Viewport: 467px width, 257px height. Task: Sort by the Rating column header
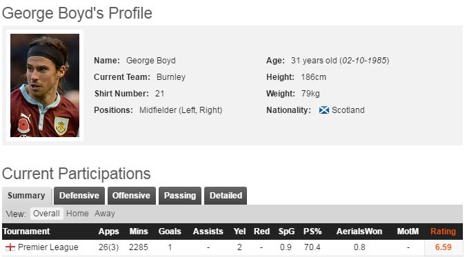(x=443, y=232)
